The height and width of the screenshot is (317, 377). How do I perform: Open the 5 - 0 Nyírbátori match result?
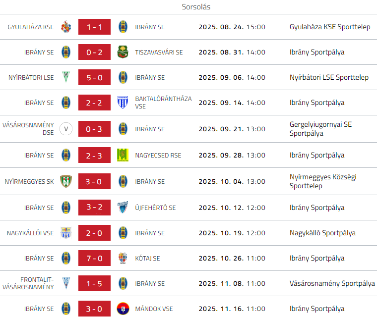[x=94, y=77]
